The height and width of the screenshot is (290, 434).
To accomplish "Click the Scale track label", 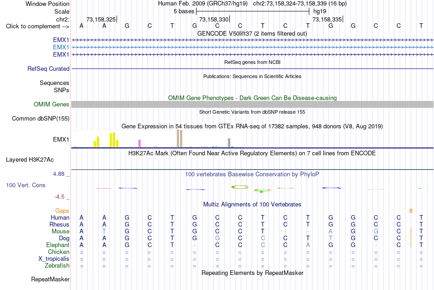I will point(62,11).
